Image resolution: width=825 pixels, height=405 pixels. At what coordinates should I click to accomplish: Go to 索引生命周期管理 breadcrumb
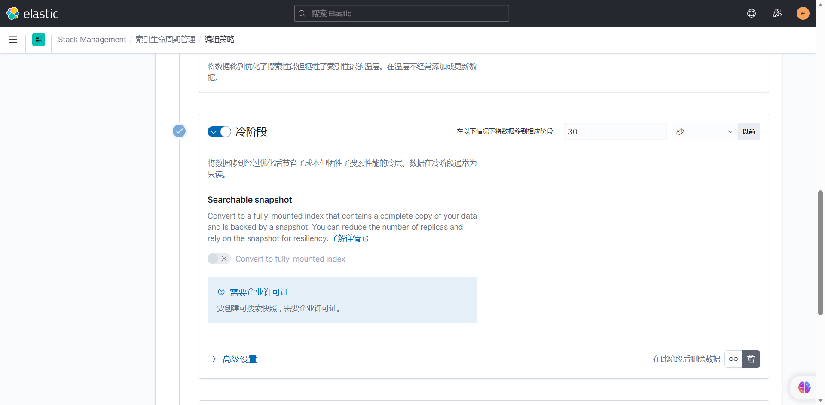[x=165, y=40]
